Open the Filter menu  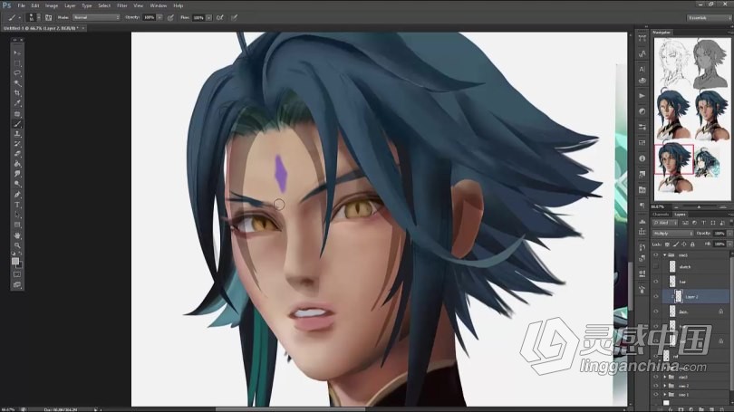coord(122,5)
